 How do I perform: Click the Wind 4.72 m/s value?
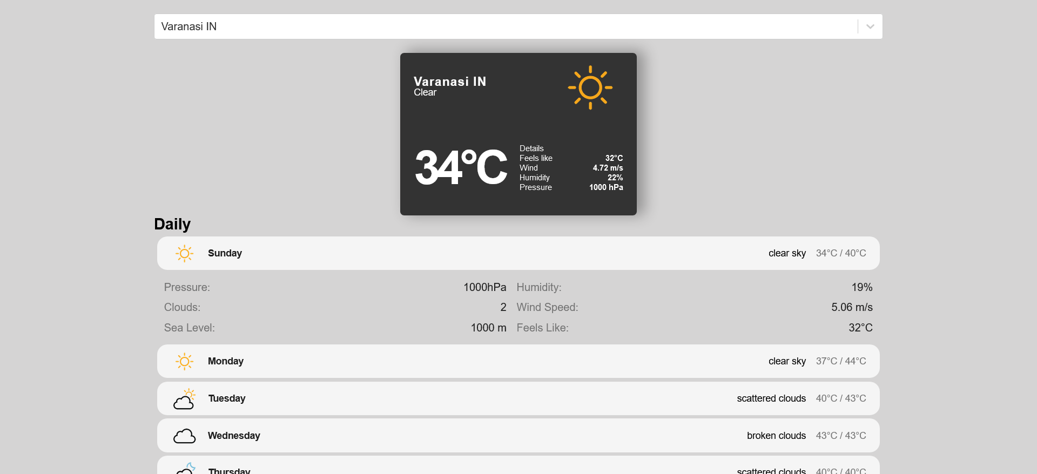608,168
